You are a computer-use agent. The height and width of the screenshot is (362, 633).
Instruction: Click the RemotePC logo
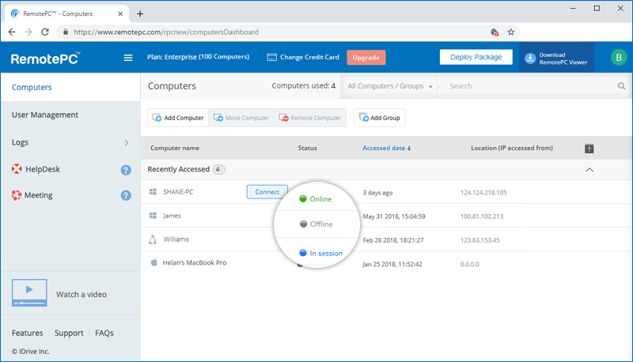[45, 58]
